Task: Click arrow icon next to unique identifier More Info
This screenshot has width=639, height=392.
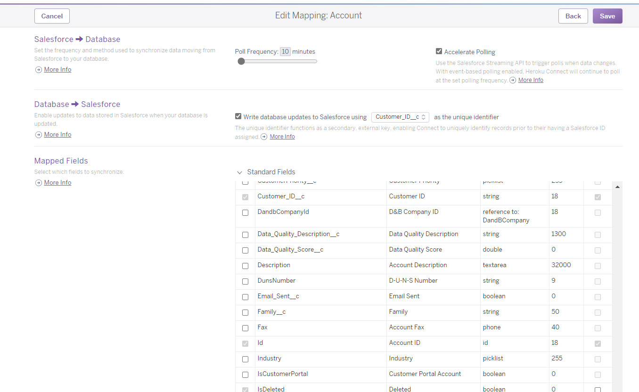Action: pyautogui.click(x=264, y=137)
